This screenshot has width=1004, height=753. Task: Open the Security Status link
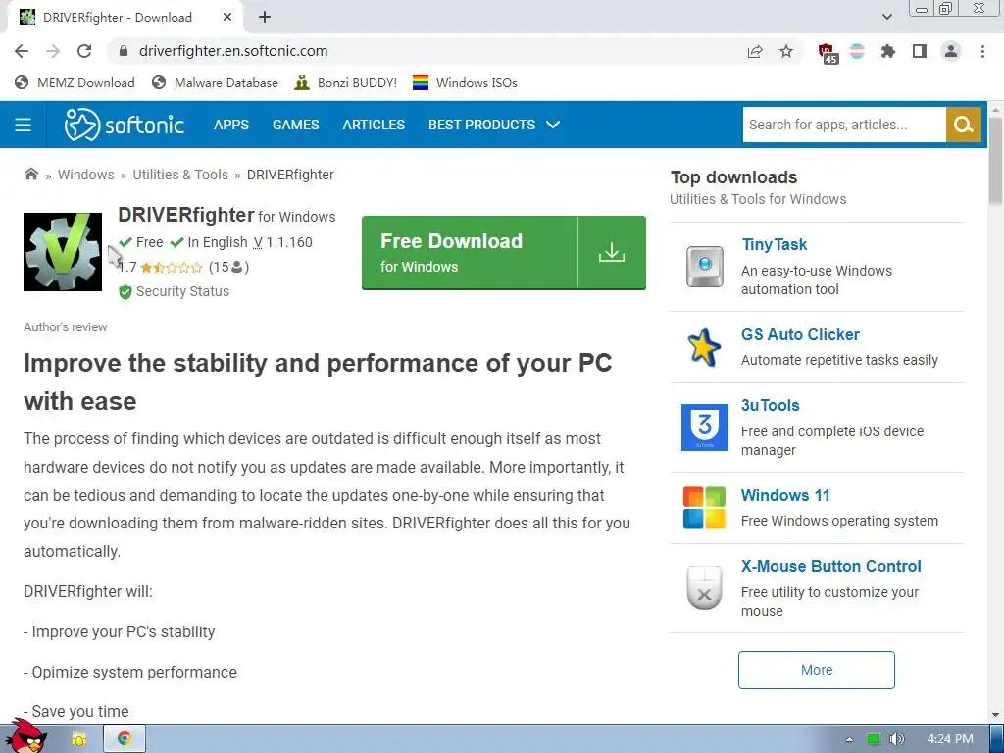click(175, 291)
